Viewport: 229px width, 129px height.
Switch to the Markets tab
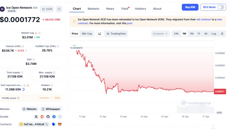point(93,9)
